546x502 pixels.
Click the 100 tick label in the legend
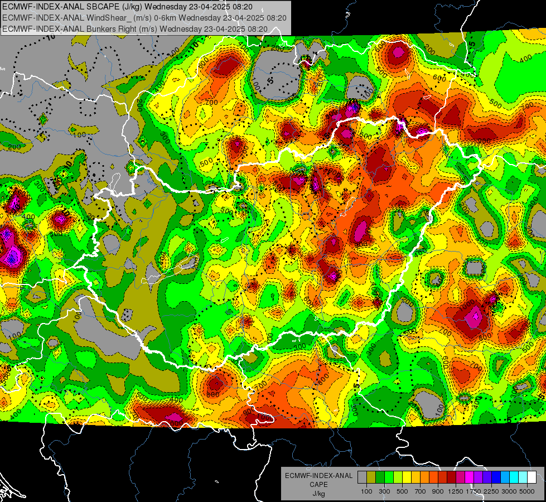click(x=366, y=491)
